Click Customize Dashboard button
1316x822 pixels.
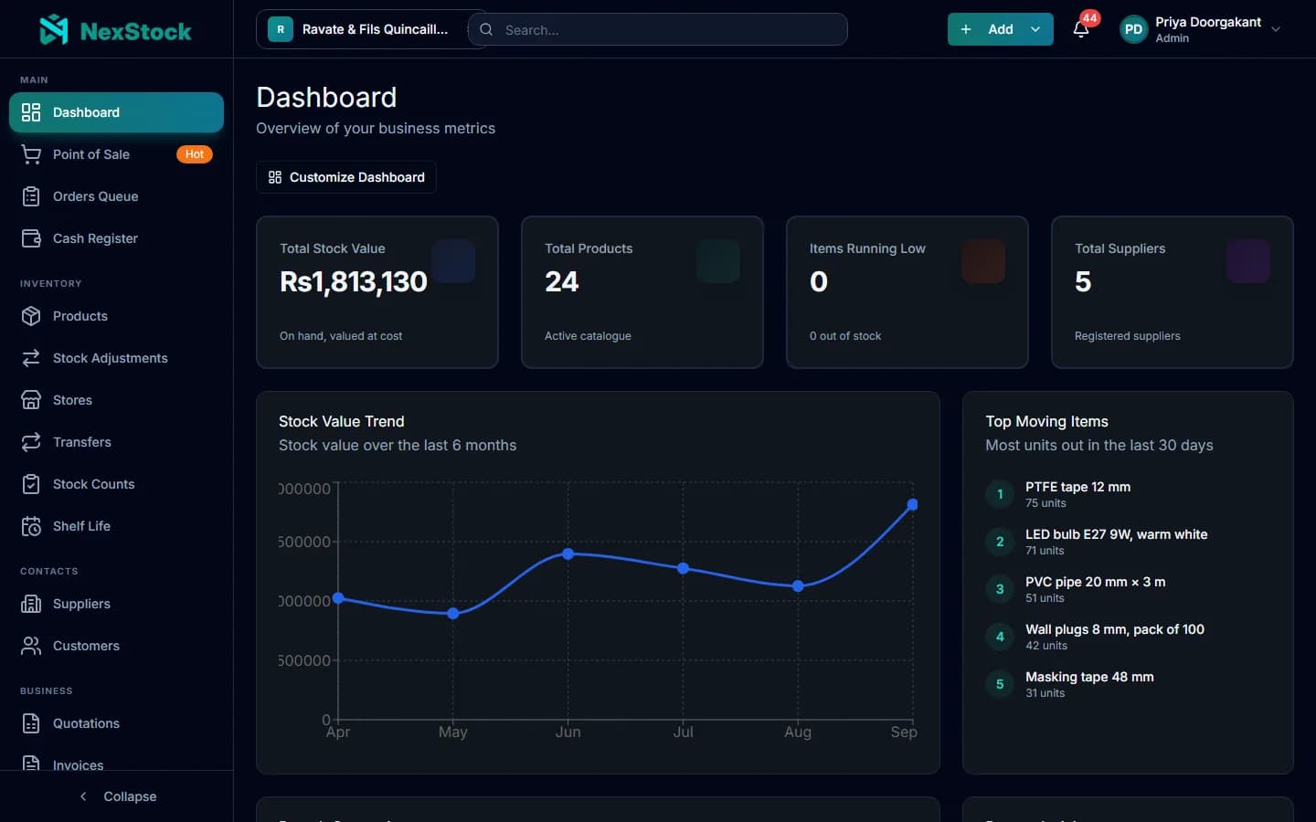(x=346, y=177)
